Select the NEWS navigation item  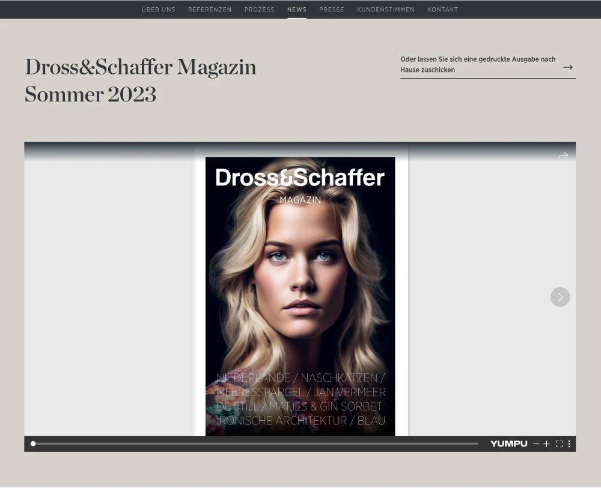297,10
